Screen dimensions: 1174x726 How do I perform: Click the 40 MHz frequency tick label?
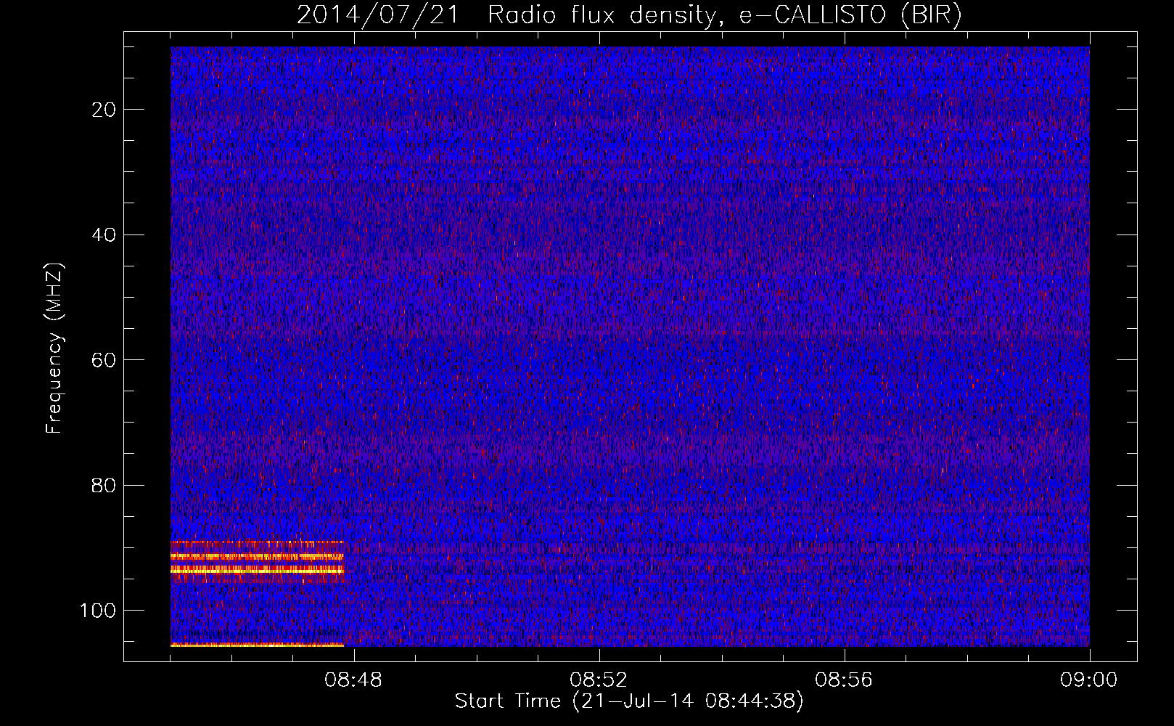pos(104,234)
